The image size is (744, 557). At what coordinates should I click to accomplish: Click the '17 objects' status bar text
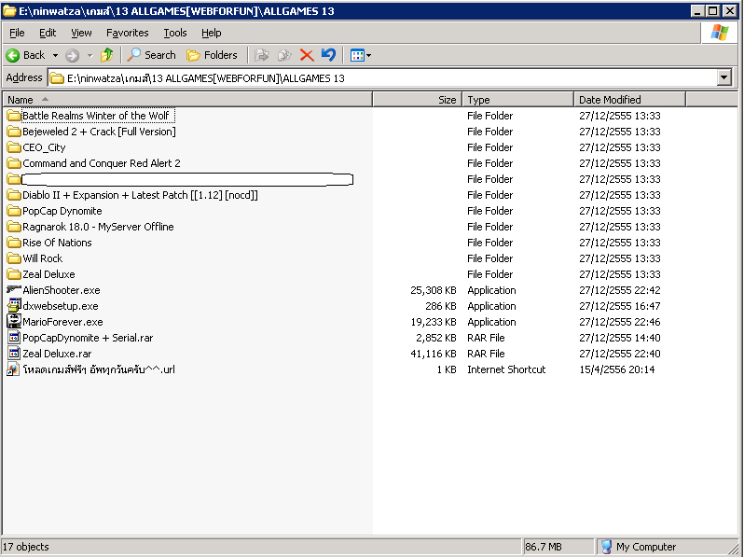click(x=25, y=547)
